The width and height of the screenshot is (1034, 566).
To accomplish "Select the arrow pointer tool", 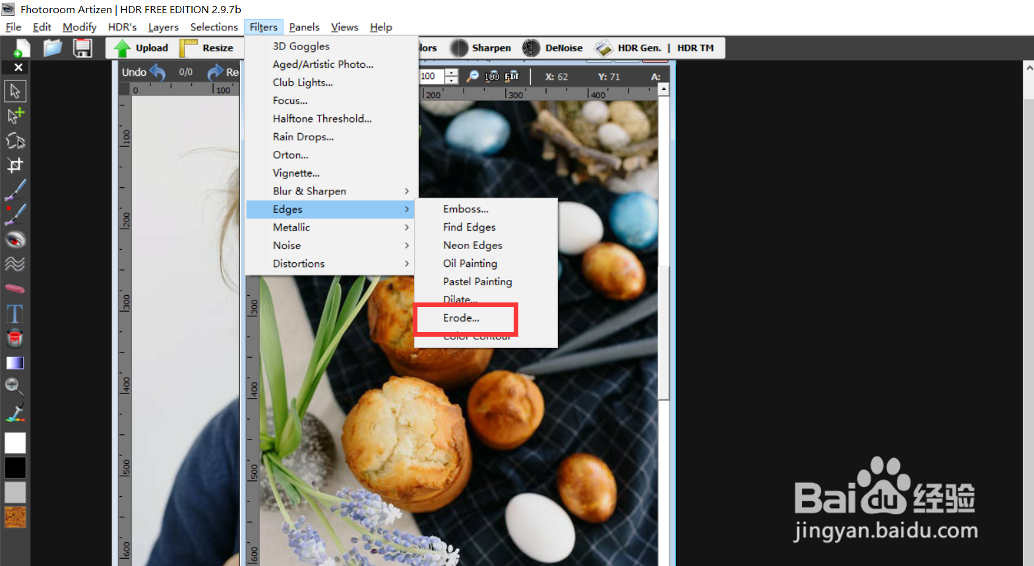I will [15, 91].
